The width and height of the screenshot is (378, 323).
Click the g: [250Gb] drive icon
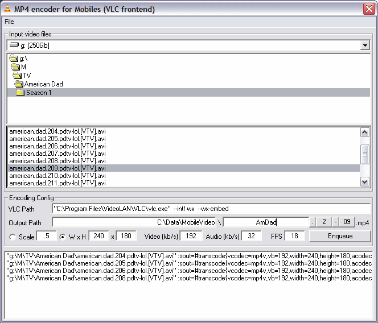[x=14, y=45]
